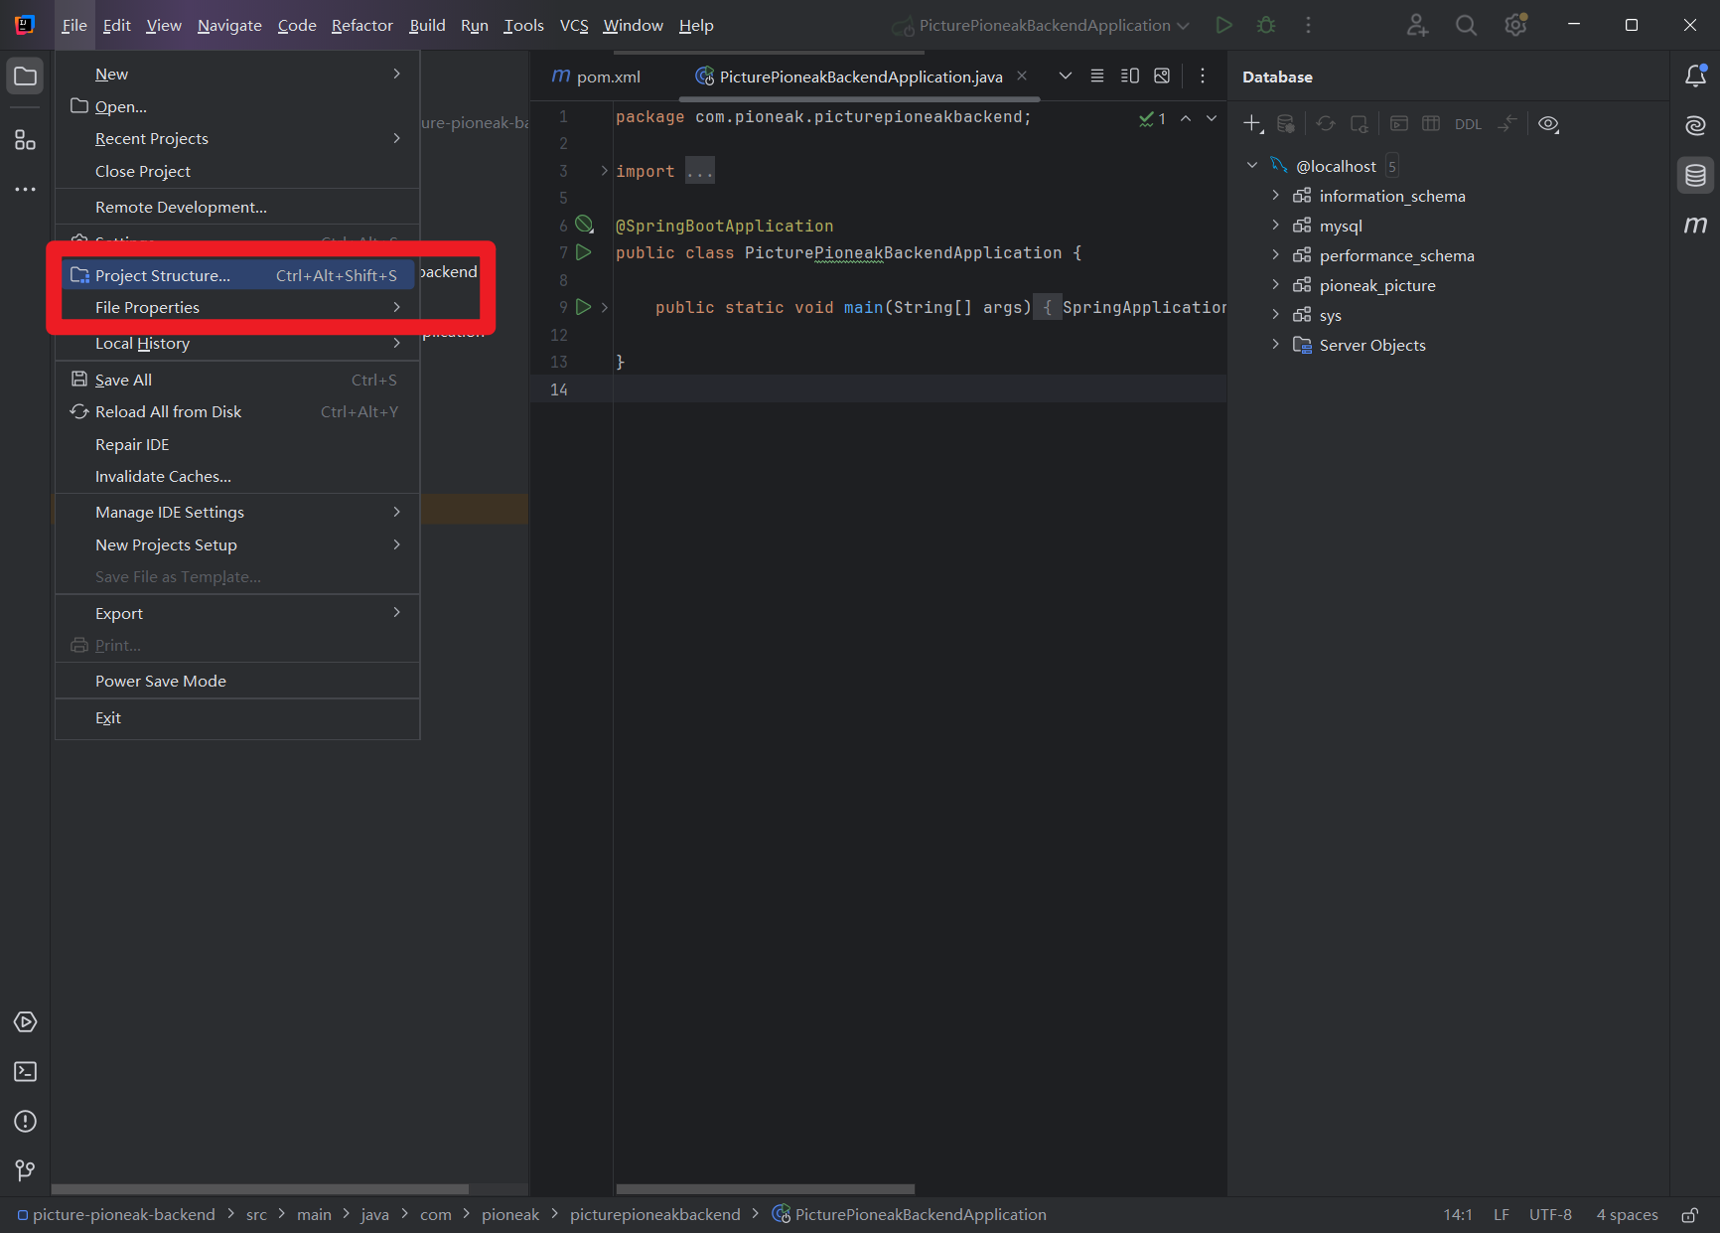
Task: Open the Structure tool window icon
Action: 25,140
